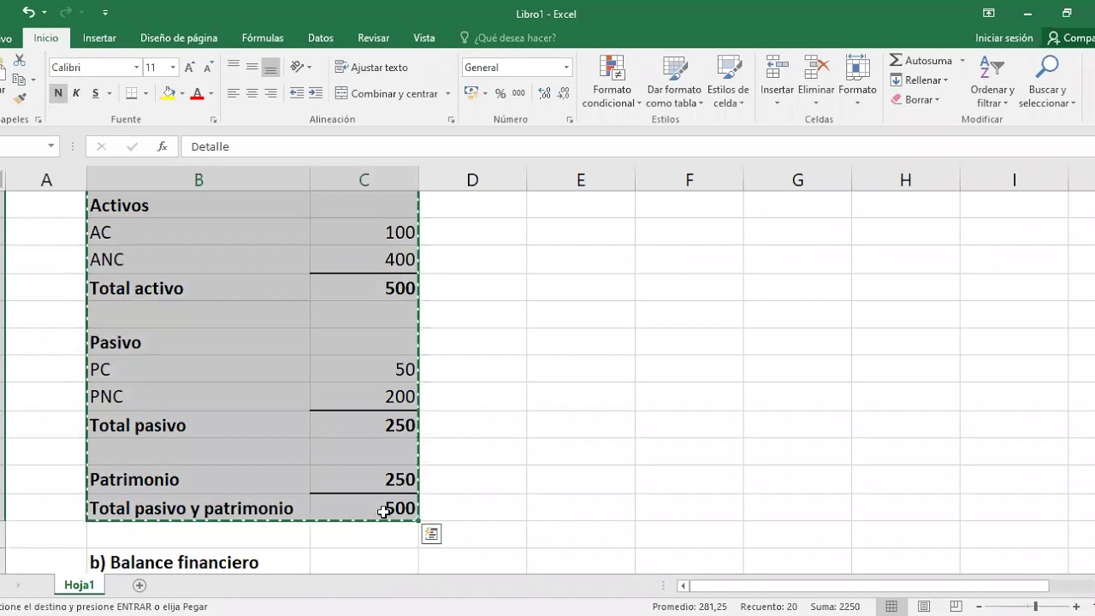Open the fill color dropdown arrow
The height and width of the screenshot is (616, 1095).
(x=182, y=94)
